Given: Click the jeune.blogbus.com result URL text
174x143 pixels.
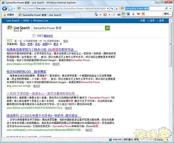Looking at the screenshot, I should (28, 64).
